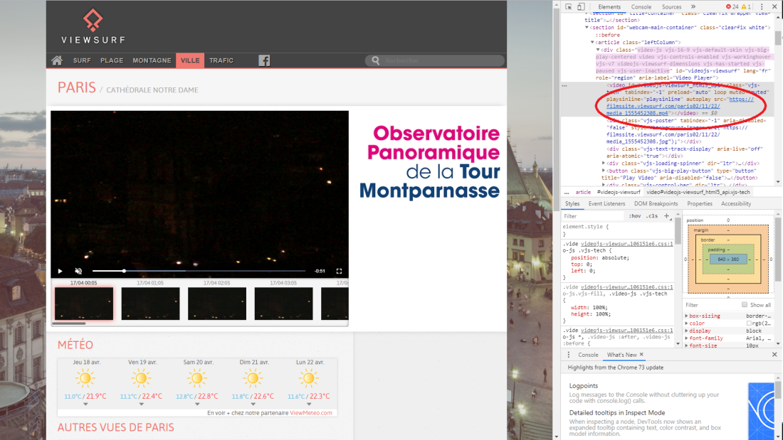The width and height of the screenshot is (783, 440).
Task: Click the breadcrumb ellipsis in DOM path
Action: [567, 192]
